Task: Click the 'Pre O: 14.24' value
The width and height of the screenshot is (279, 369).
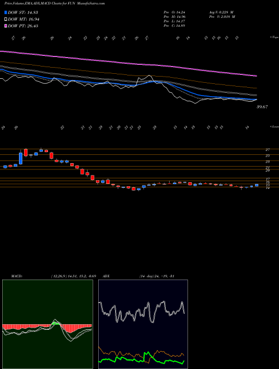Action: (175, 12)
